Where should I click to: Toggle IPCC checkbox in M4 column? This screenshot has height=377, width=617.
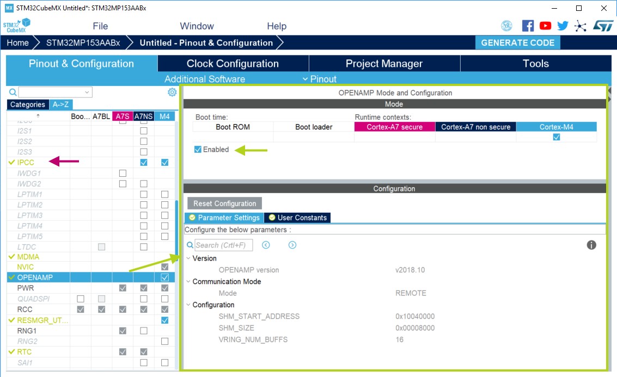click(x=164, y=162)
